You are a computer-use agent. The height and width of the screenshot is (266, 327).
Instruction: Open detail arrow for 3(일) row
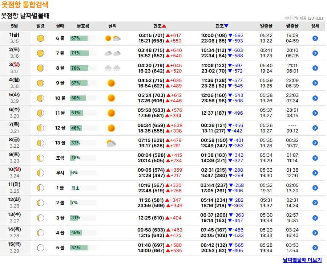point(315,68)
